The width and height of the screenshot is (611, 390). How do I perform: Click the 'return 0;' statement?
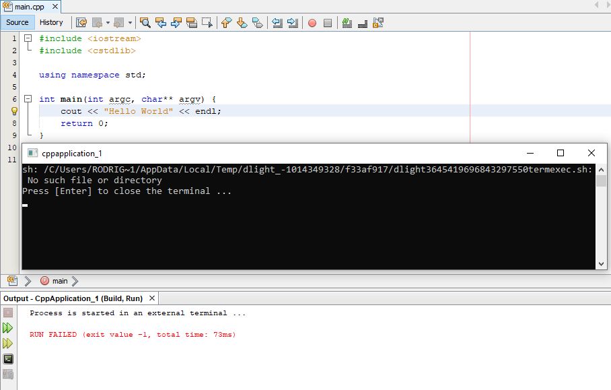(84, 123)
